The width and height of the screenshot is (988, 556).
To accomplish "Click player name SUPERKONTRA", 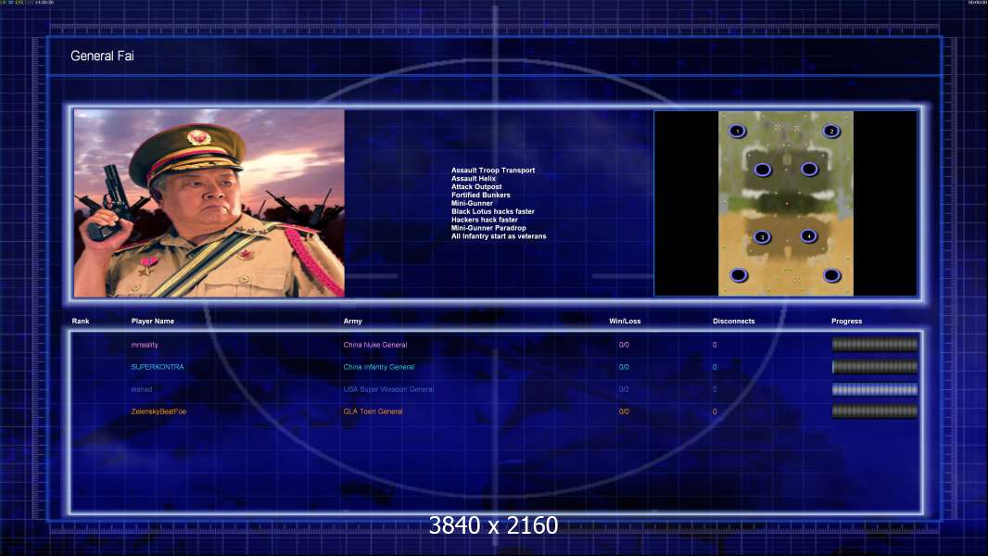I will coord(158,366).
